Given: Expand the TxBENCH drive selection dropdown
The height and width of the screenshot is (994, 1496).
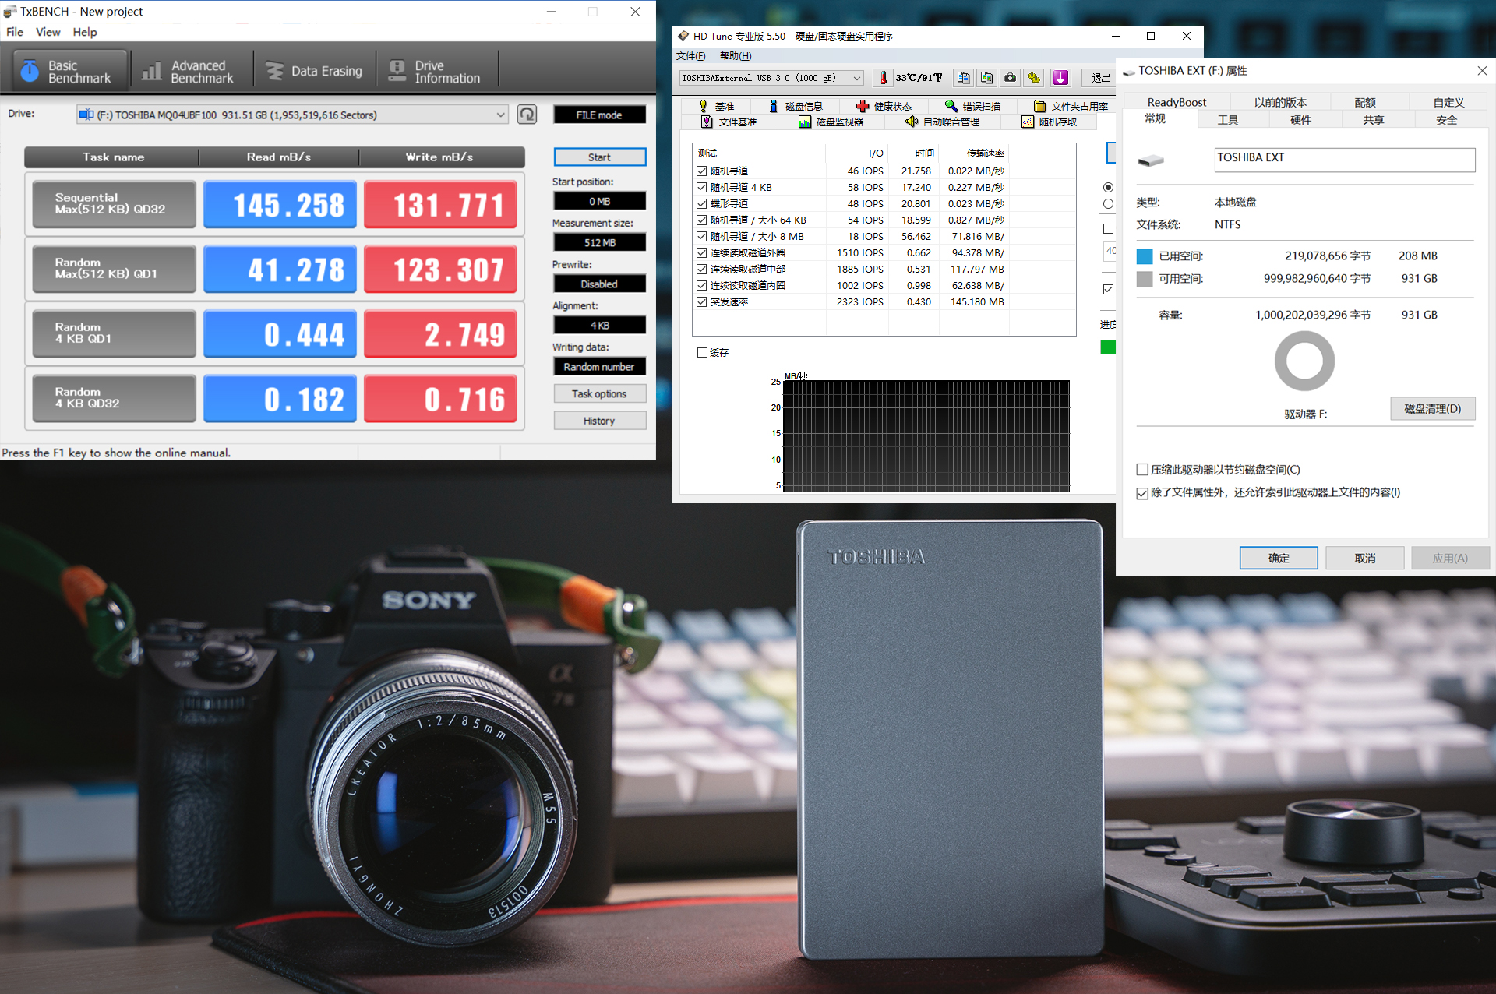Looking at the screenshot, I should [x=500, y=115].
